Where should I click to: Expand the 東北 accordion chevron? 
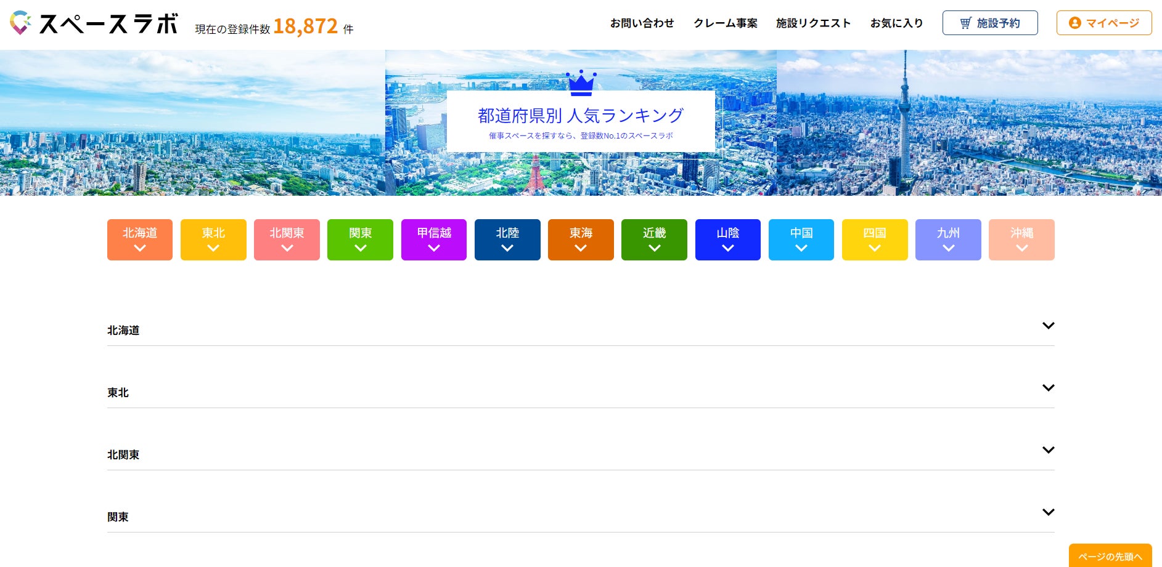click(1048, 388)
